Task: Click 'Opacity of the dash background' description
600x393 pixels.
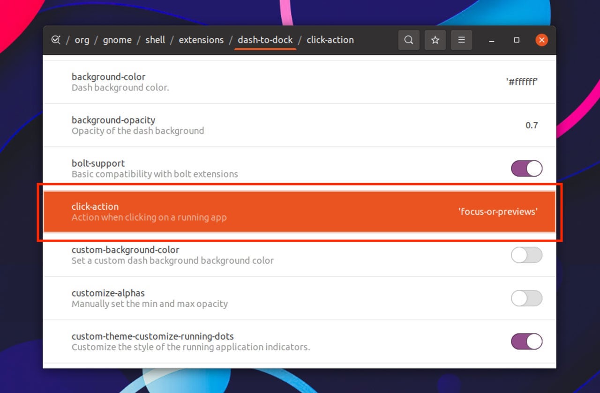Action: point(138,131)
